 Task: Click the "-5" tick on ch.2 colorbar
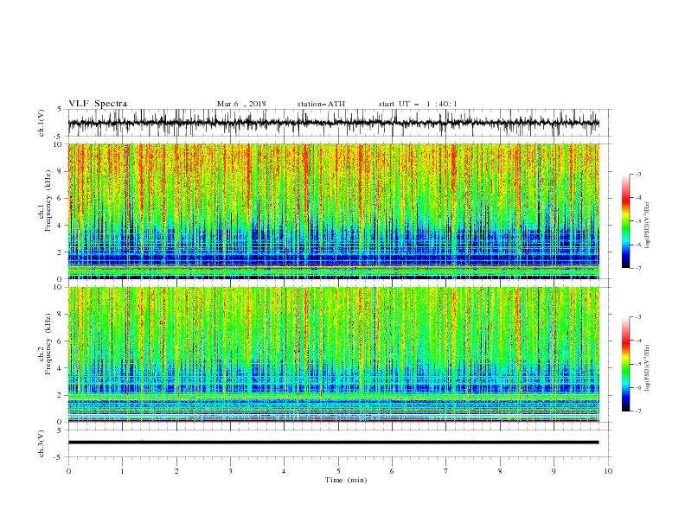(x=637, y=364)
